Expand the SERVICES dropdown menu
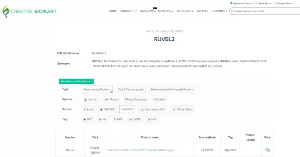The image size is (300, 157). (x=166, y=11)
